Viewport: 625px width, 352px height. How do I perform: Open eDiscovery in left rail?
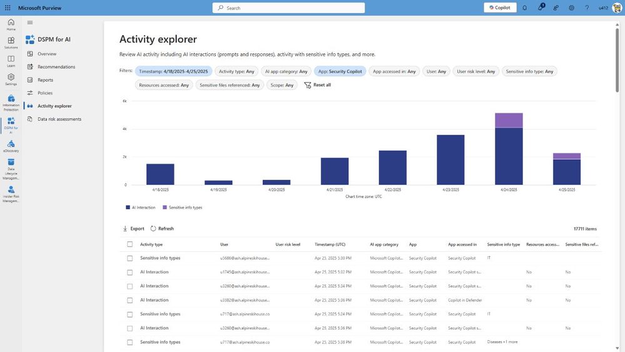tap(11, 146)
